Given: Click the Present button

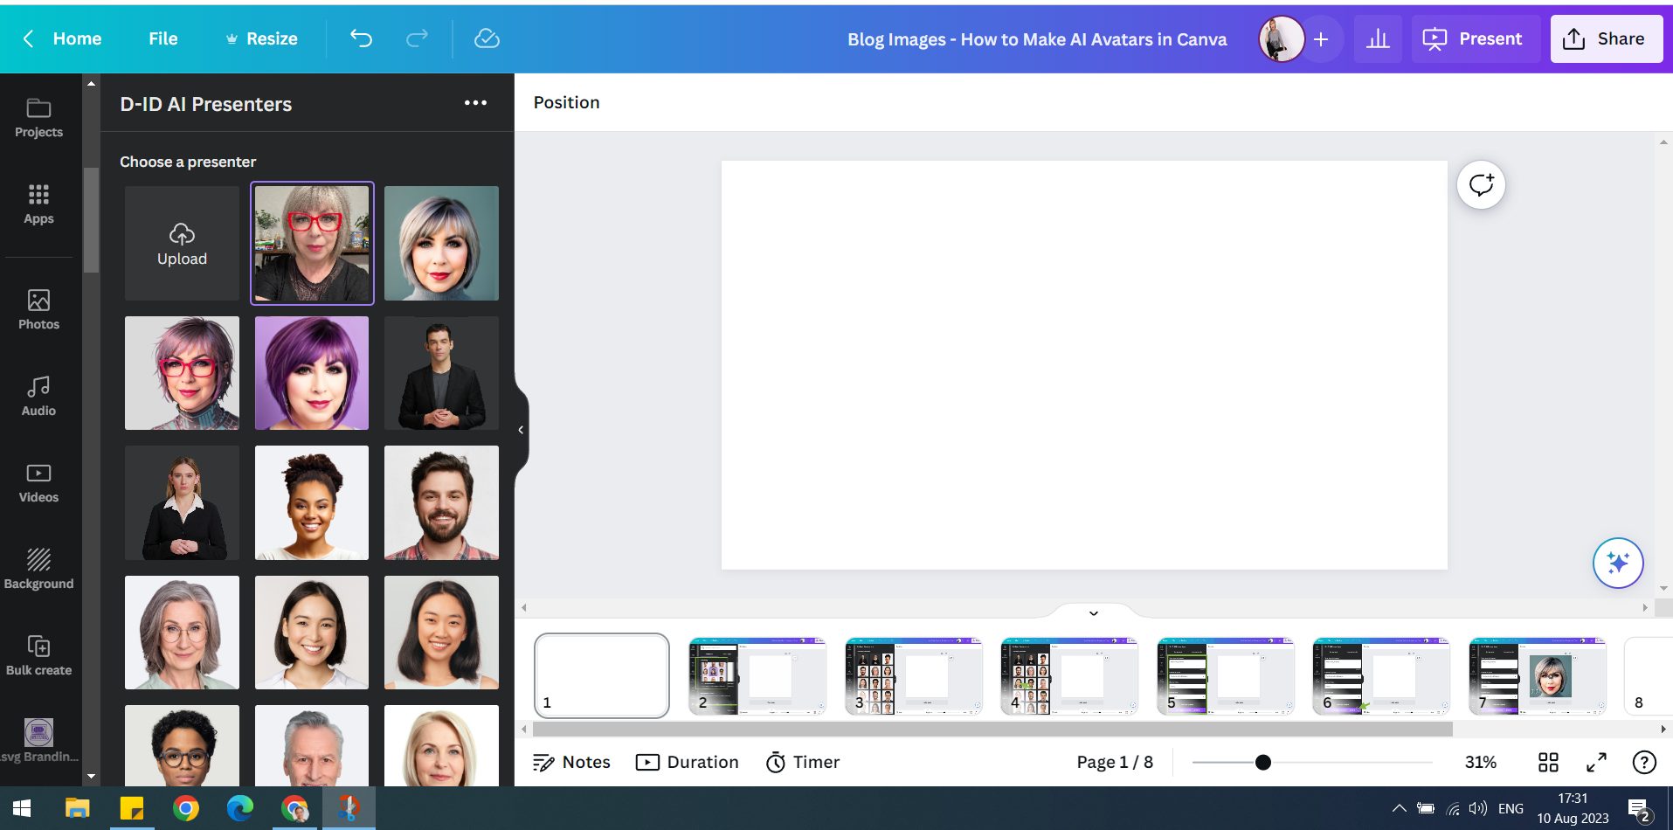Looking at the screenshot, I should click(1475, 38).
